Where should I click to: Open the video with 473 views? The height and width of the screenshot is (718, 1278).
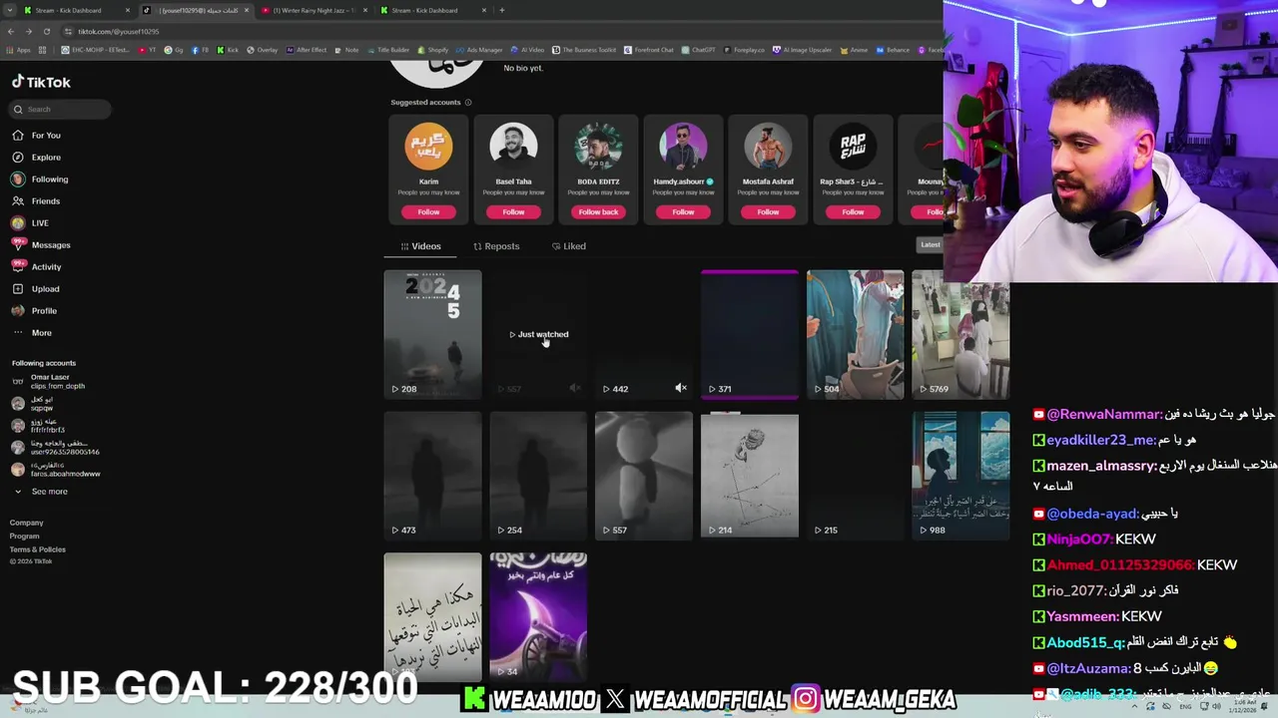point(432,476)
